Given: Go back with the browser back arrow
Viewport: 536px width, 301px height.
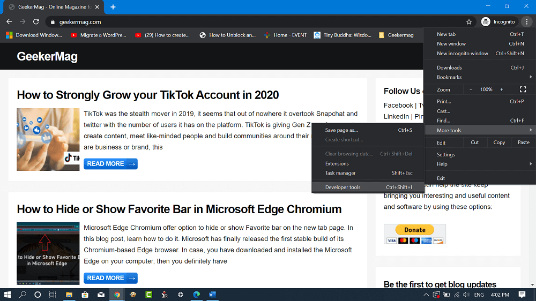Looking at the screenshot, I should pyautogui.click(x=9, y=21).
